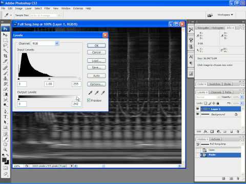Toggle lock all
Viewport: 246px width, 184px height.
pos(218,103)
